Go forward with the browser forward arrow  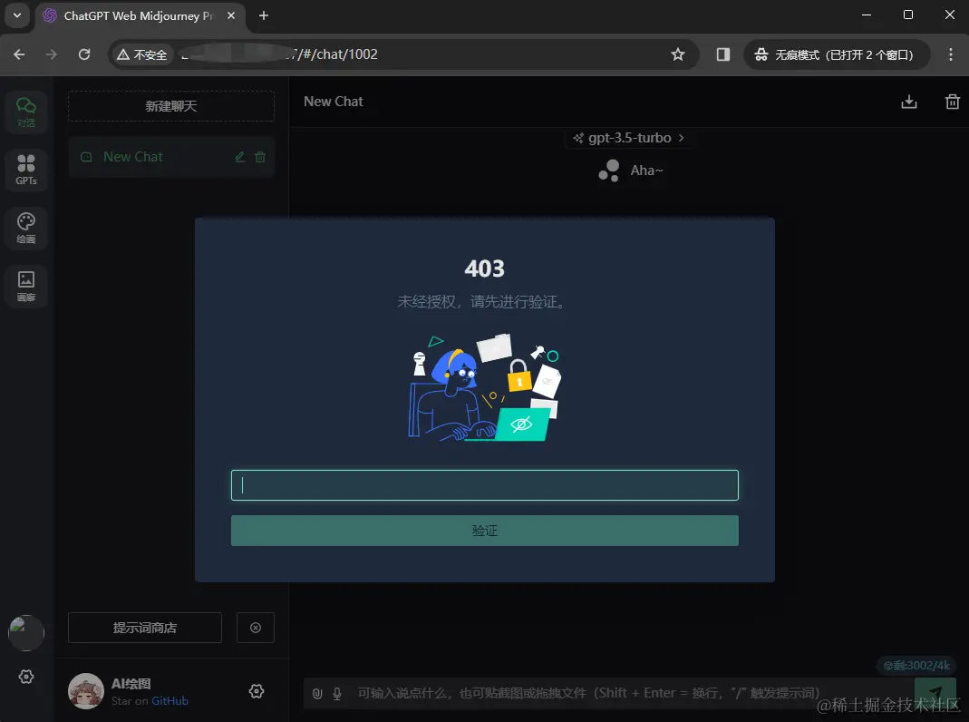52,54
